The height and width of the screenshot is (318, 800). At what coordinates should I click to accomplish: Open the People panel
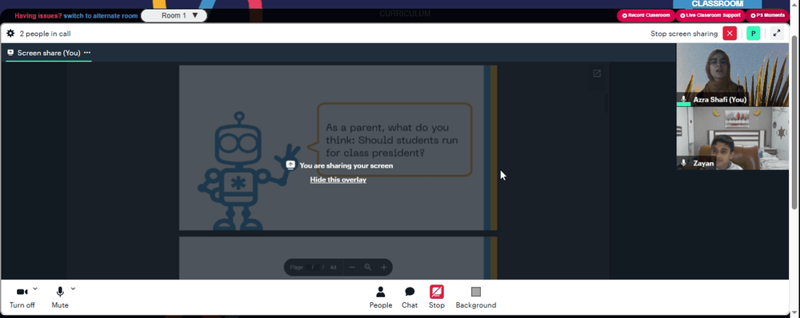(381, 297)
